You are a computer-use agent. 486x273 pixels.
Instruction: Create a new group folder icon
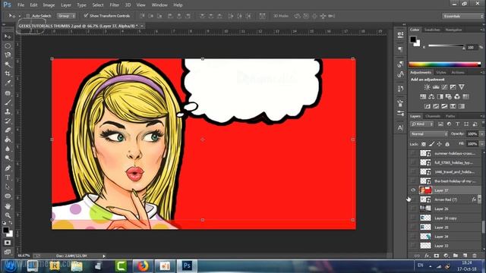tap(456, 256)
